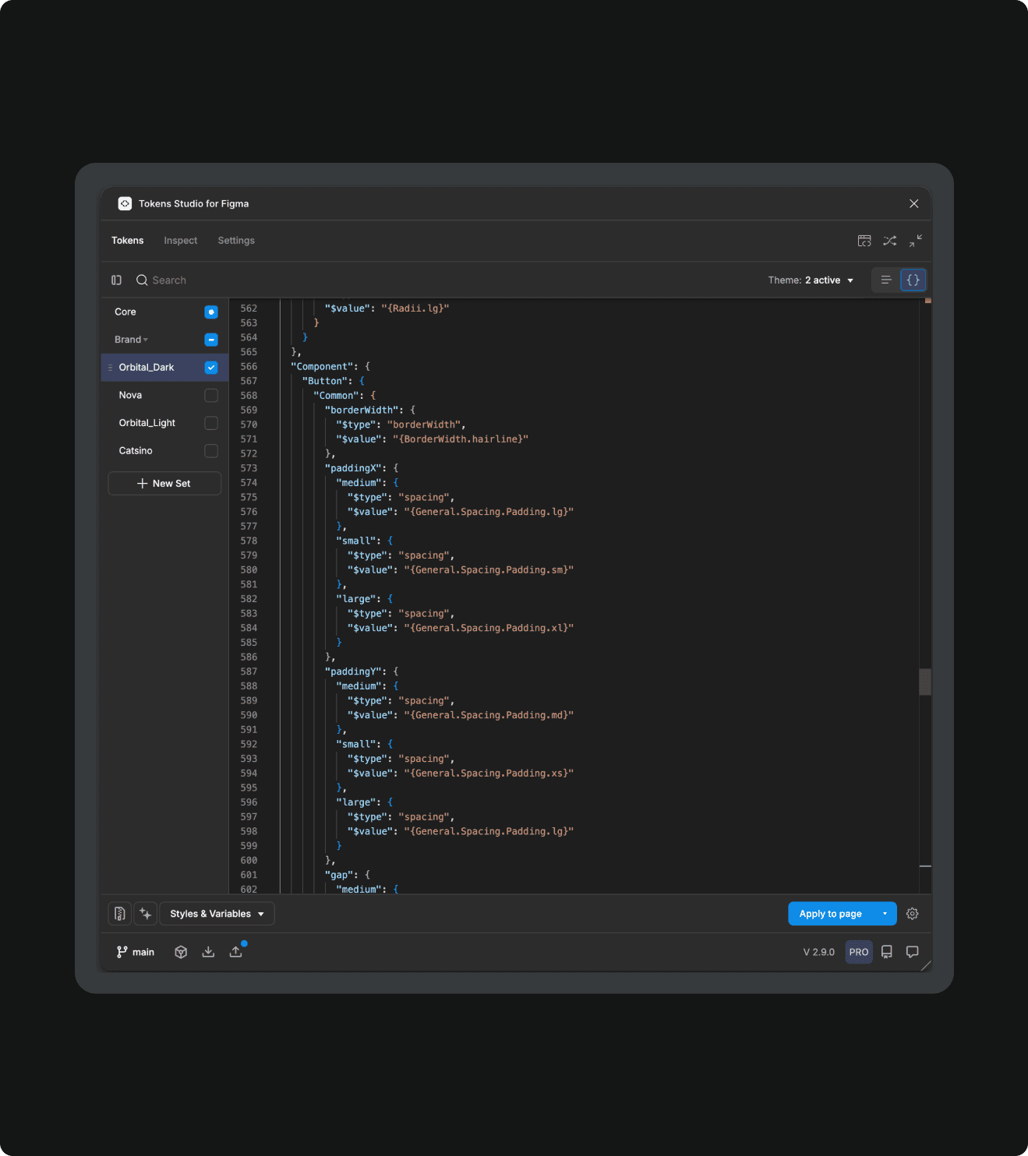The width and height of the screenshot is (1028, 1156).
Task: Click the shuffle token flow icon
Action: pos(890,241)
